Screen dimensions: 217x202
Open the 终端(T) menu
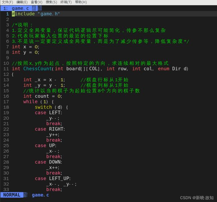(66, 2)
